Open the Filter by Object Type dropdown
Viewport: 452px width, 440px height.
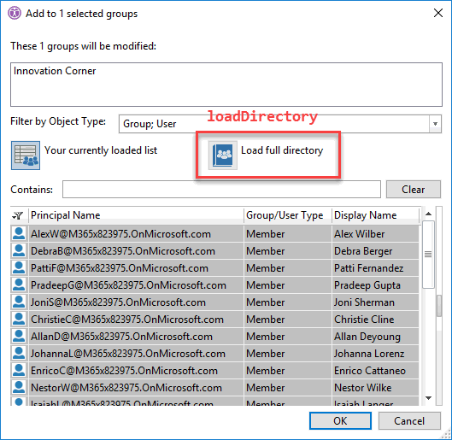[x=435, y=124]
